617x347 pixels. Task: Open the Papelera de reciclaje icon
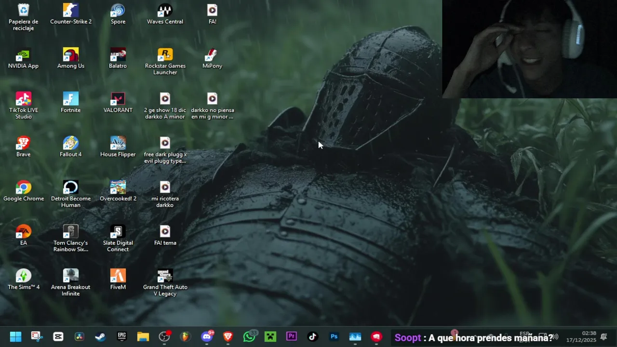point(23,17)
